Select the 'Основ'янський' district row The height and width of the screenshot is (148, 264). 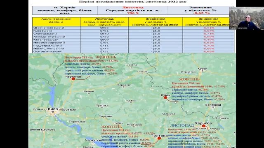point(133,51)
